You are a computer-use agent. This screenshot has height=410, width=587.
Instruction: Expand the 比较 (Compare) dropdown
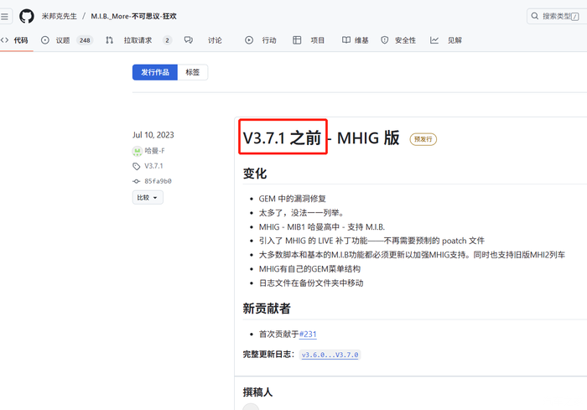pos(148,198)
